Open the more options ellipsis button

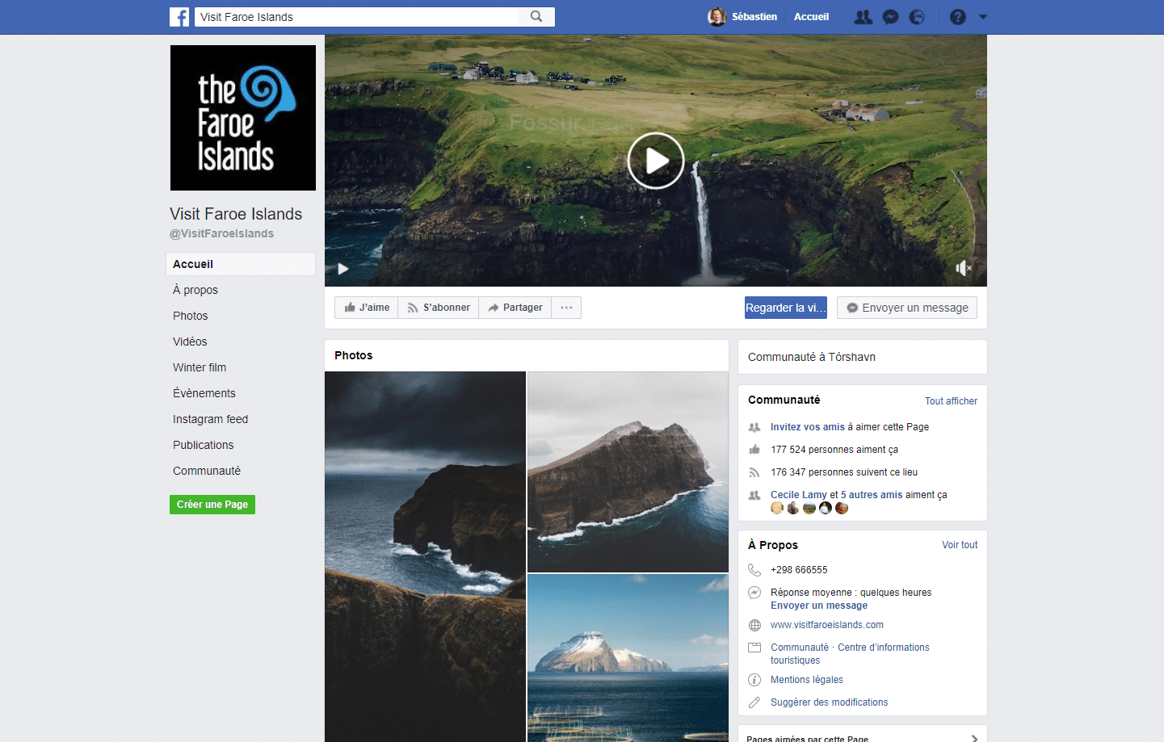[566, 308]
